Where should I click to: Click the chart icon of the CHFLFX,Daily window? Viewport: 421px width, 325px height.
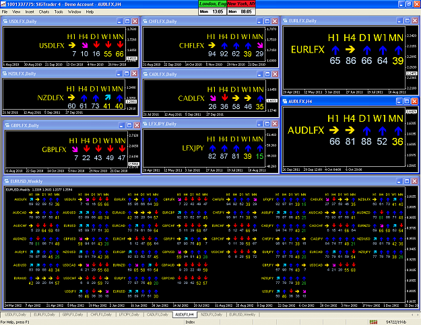pos(145,21)
